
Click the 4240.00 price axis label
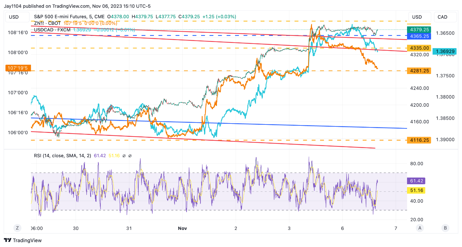click(420, 88)
